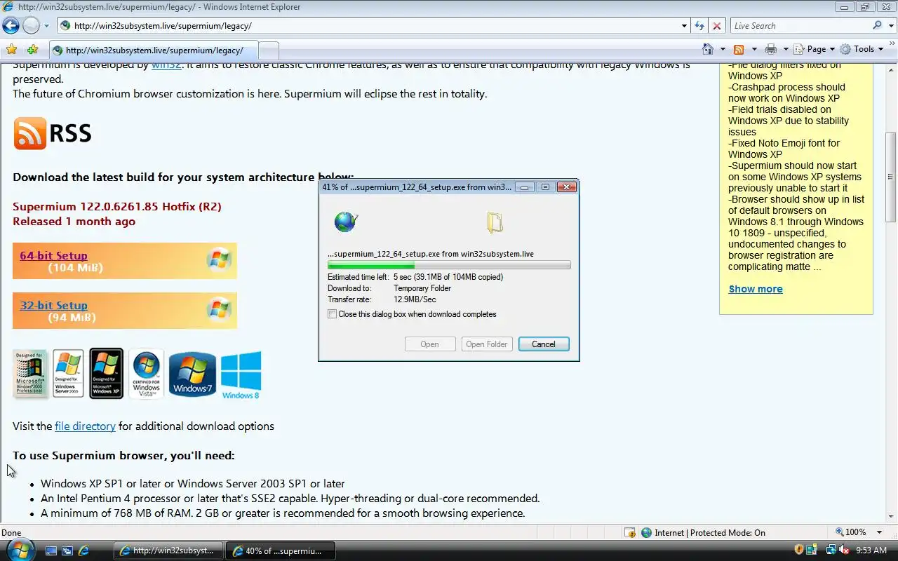Stop page loading with the red X icon
This screenshot has width=898, height=561.
click(x=716, y=26)
